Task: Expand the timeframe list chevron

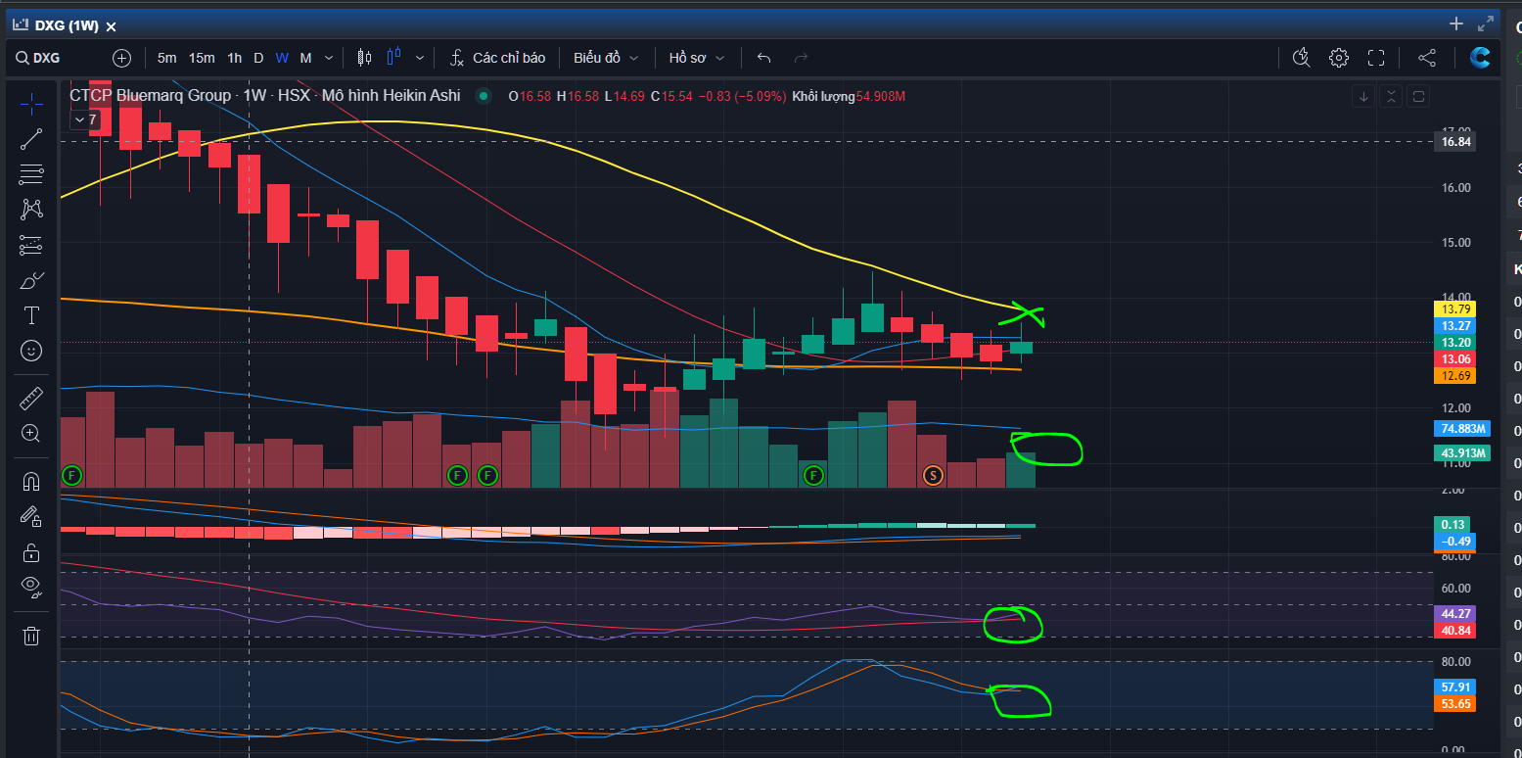Action: tap(329, 58)
